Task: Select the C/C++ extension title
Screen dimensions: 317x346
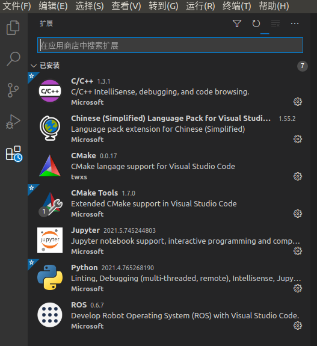Action: (x=82, y=81)
